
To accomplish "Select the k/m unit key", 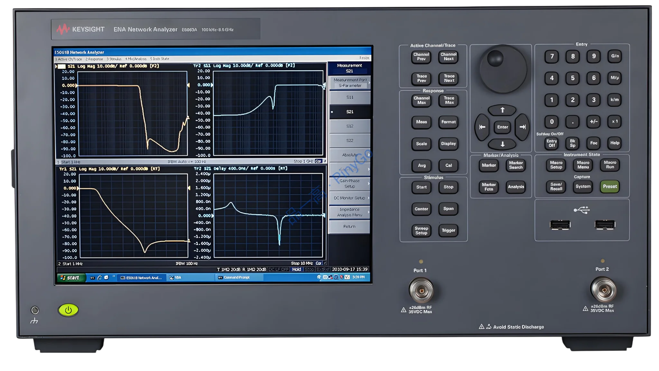I will (x=615, y=100).
